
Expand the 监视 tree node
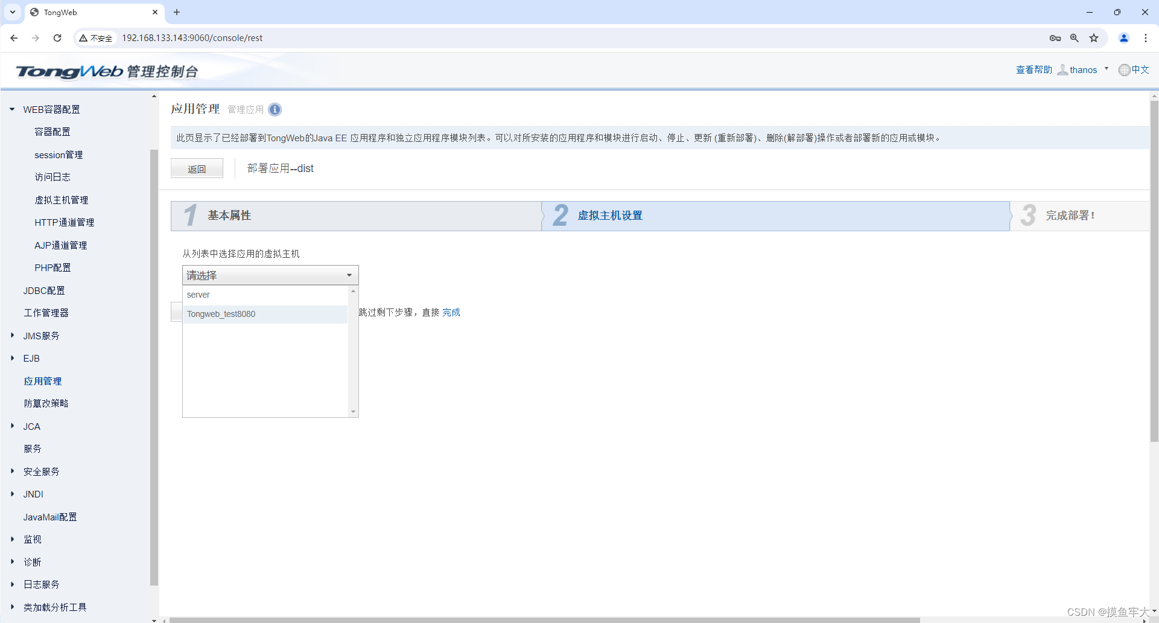point(12,539)
